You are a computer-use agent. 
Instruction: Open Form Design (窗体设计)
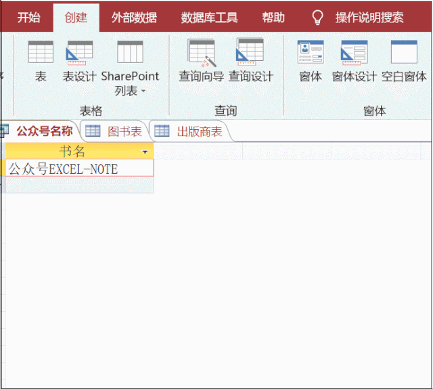pos(355,61)
